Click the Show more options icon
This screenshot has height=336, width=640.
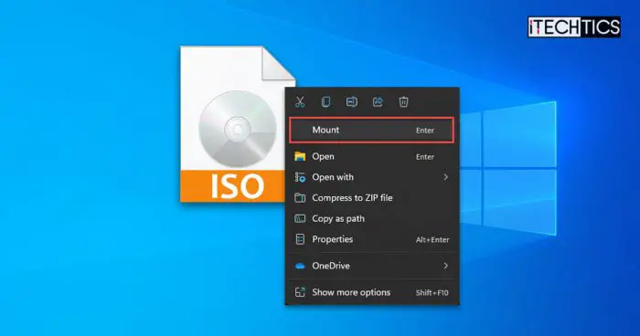click(300, 292)
